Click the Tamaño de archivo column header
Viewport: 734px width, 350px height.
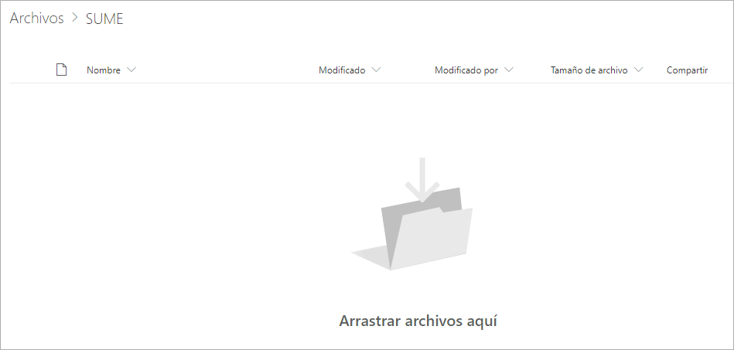(x=589, y=70)
